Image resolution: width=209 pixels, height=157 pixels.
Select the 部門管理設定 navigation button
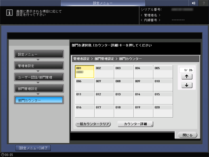(x=39, y=89)
